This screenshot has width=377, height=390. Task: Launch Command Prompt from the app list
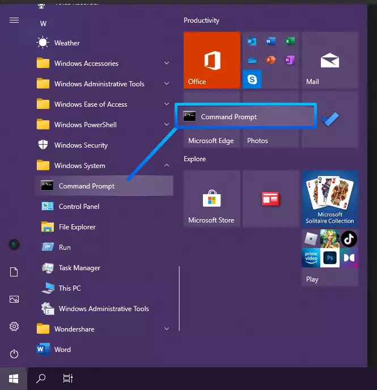pyautogui.click(x=104, y=186)
